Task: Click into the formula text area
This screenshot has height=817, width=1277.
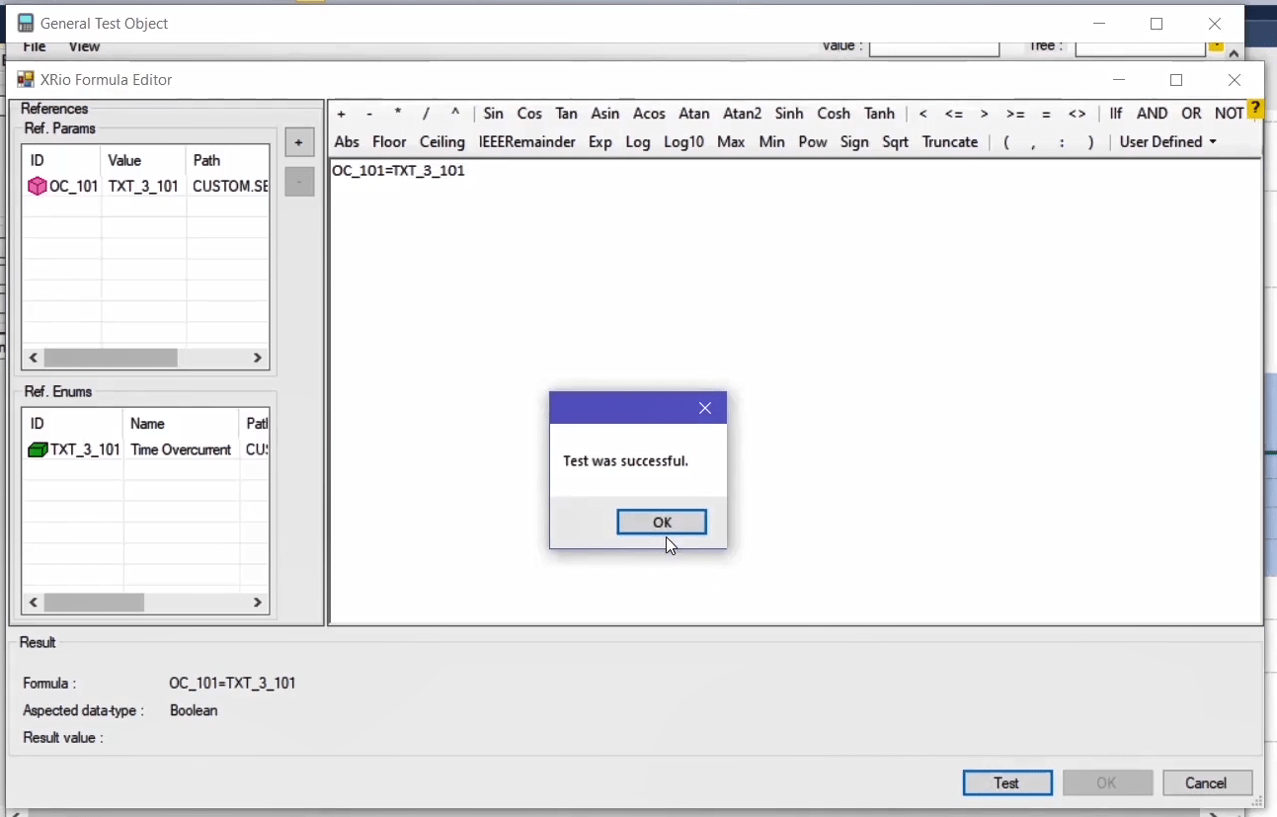Action: click(790, 296)
